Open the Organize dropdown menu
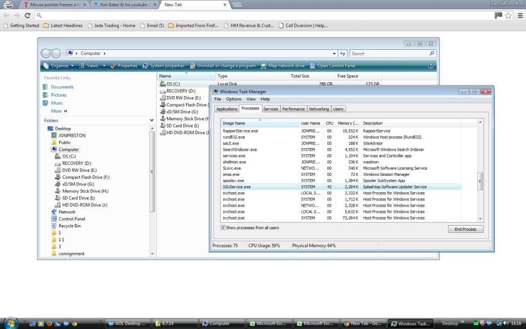Image resolution: width=526 pixels, height=329 pixels. coord(59,66)
